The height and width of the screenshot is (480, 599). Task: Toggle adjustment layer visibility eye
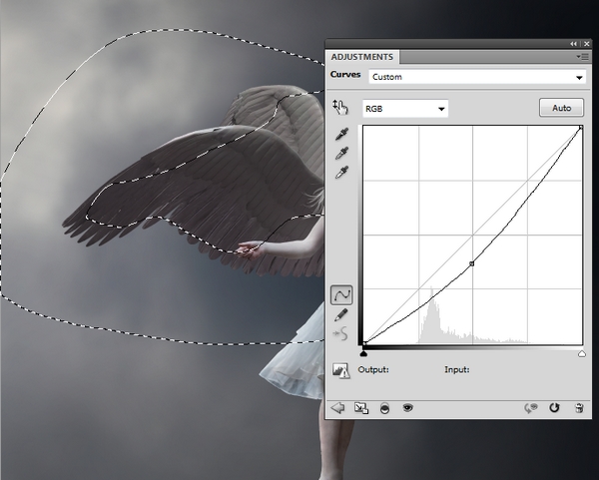click(x=407, y=408)
